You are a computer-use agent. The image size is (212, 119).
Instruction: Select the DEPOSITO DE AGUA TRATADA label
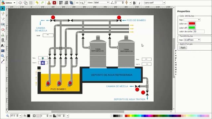click(130, 99)
